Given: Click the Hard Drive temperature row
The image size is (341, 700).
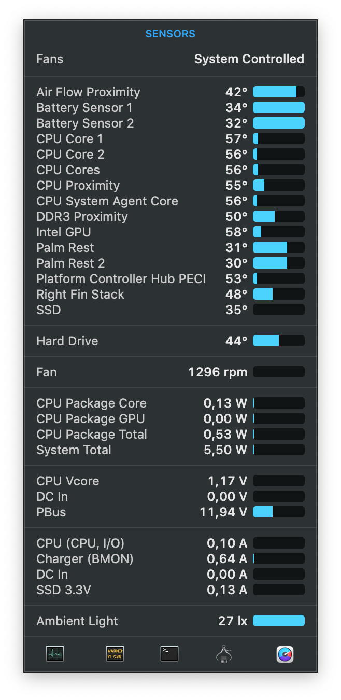Looking at the screenshot, I should pyautogui.click(x=170, y=341).
